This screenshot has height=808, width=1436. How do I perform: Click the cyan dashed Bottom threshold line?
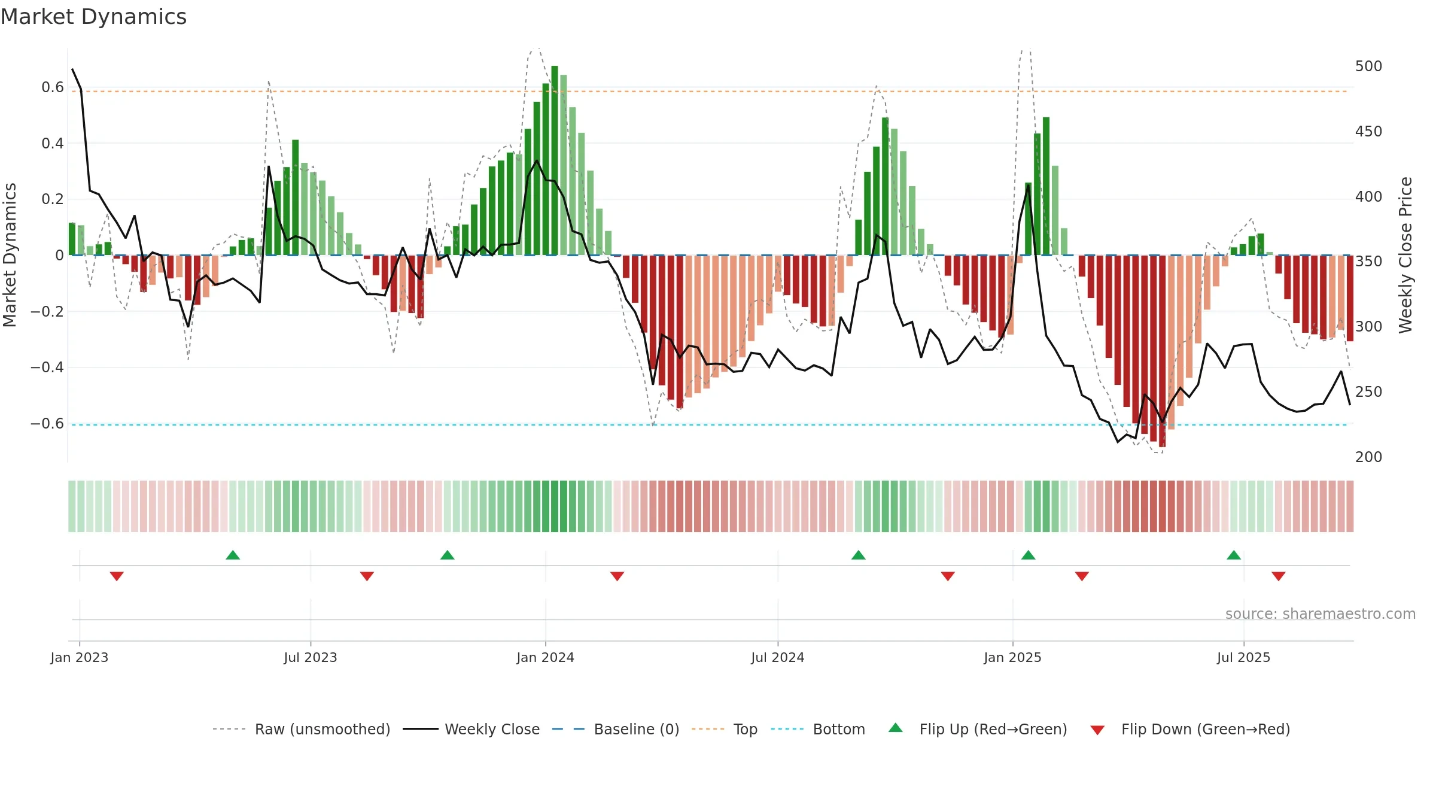click(x=710, y=425)
